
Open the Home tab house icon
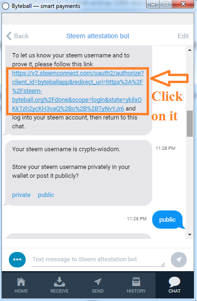[x=21, y=282]
